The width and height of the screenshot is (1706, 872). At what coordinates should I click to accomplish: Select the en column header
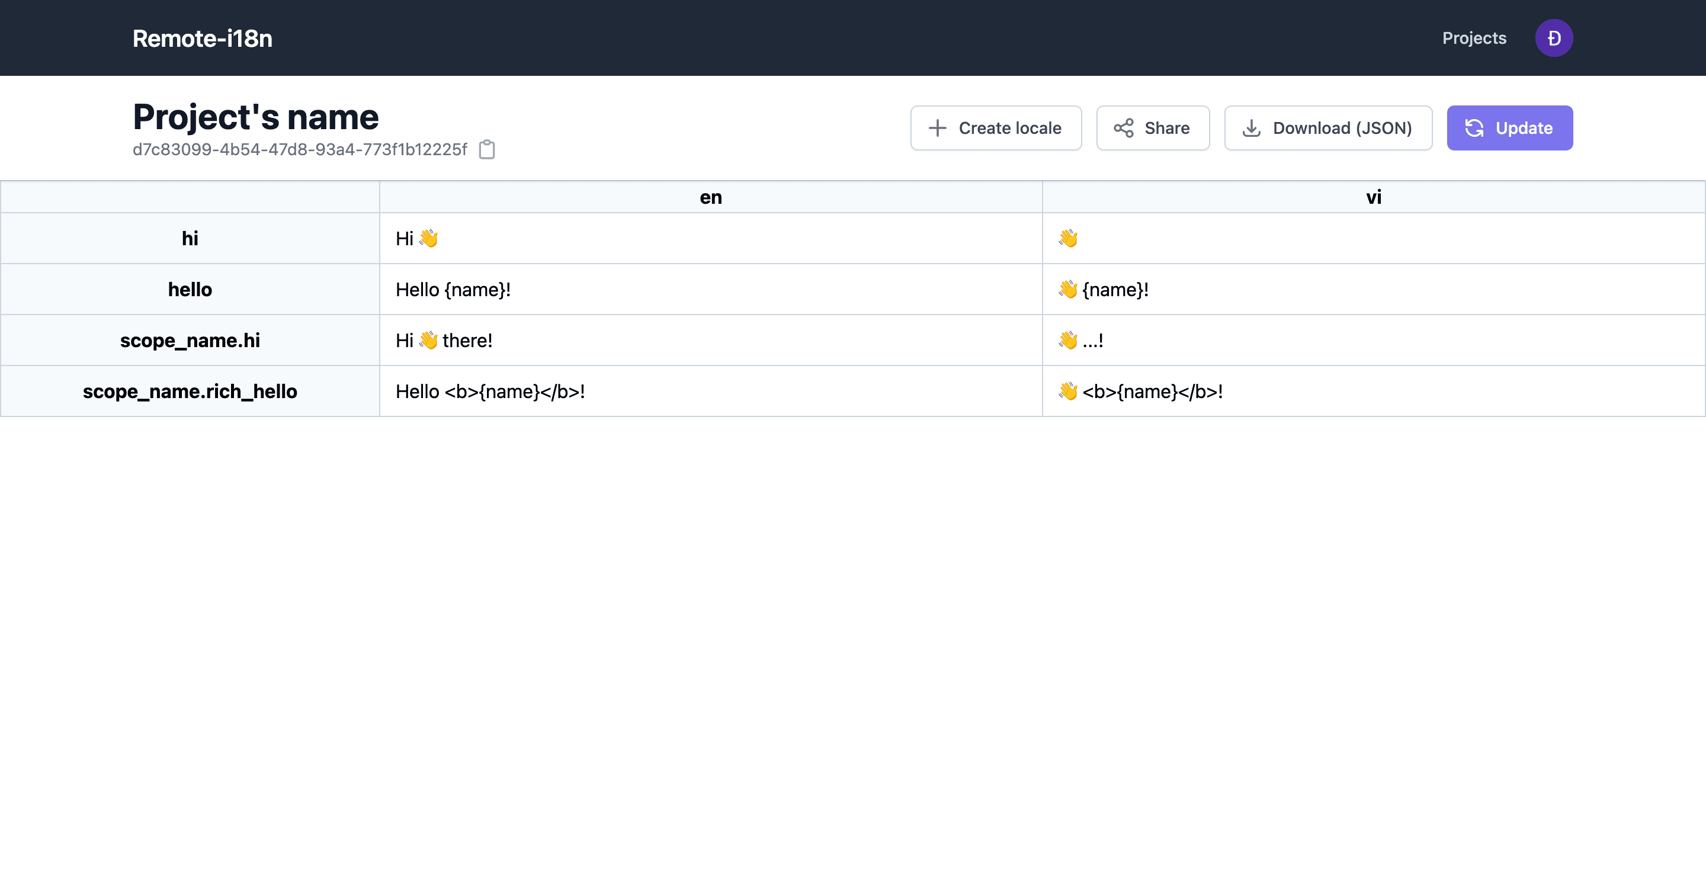pyautogui.click(x=710, y=197)
